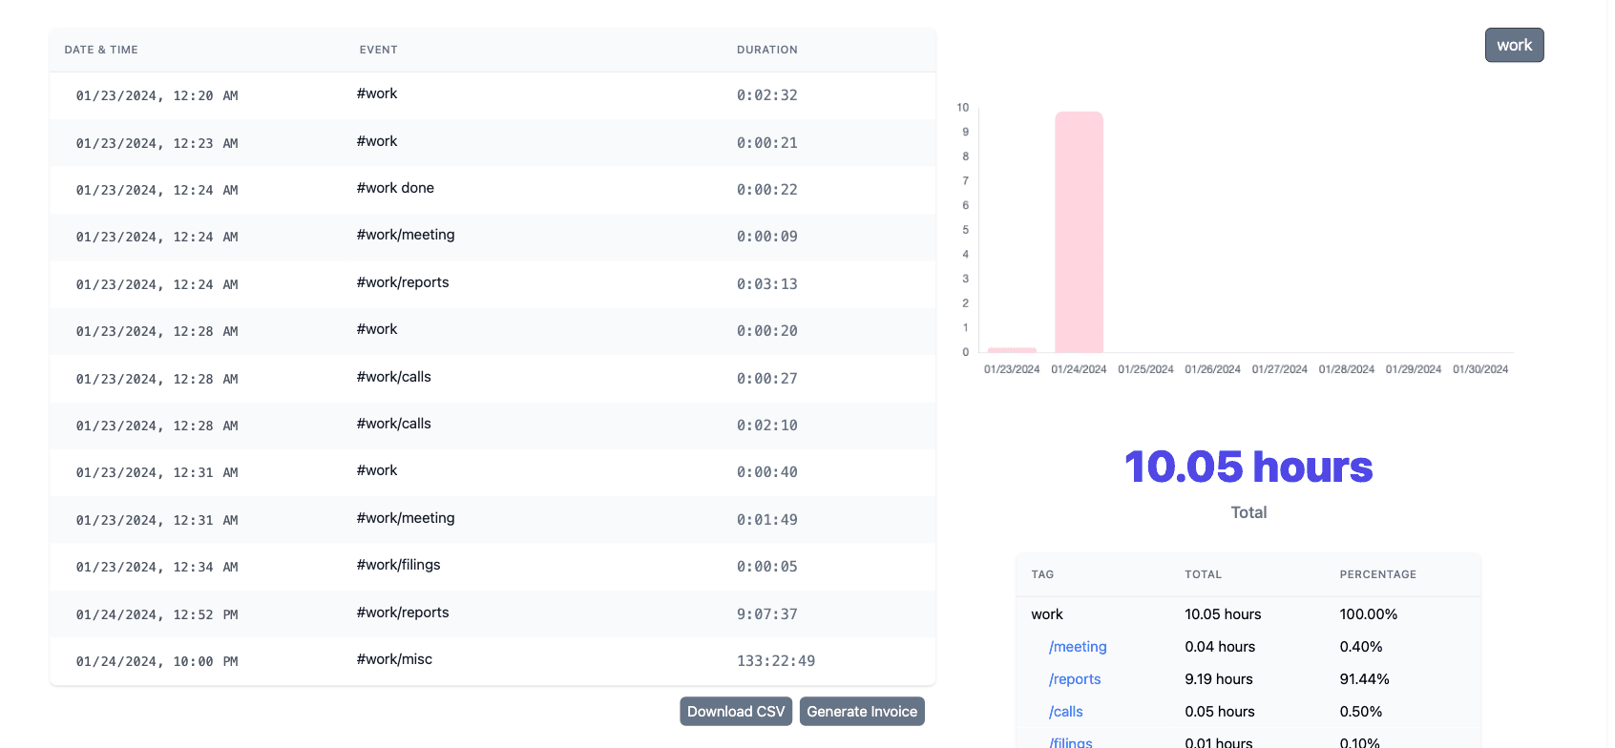The height and width of the screenshot is (748, 1615).
Task: Open the /filings tag link
Action: [1071, 742]
